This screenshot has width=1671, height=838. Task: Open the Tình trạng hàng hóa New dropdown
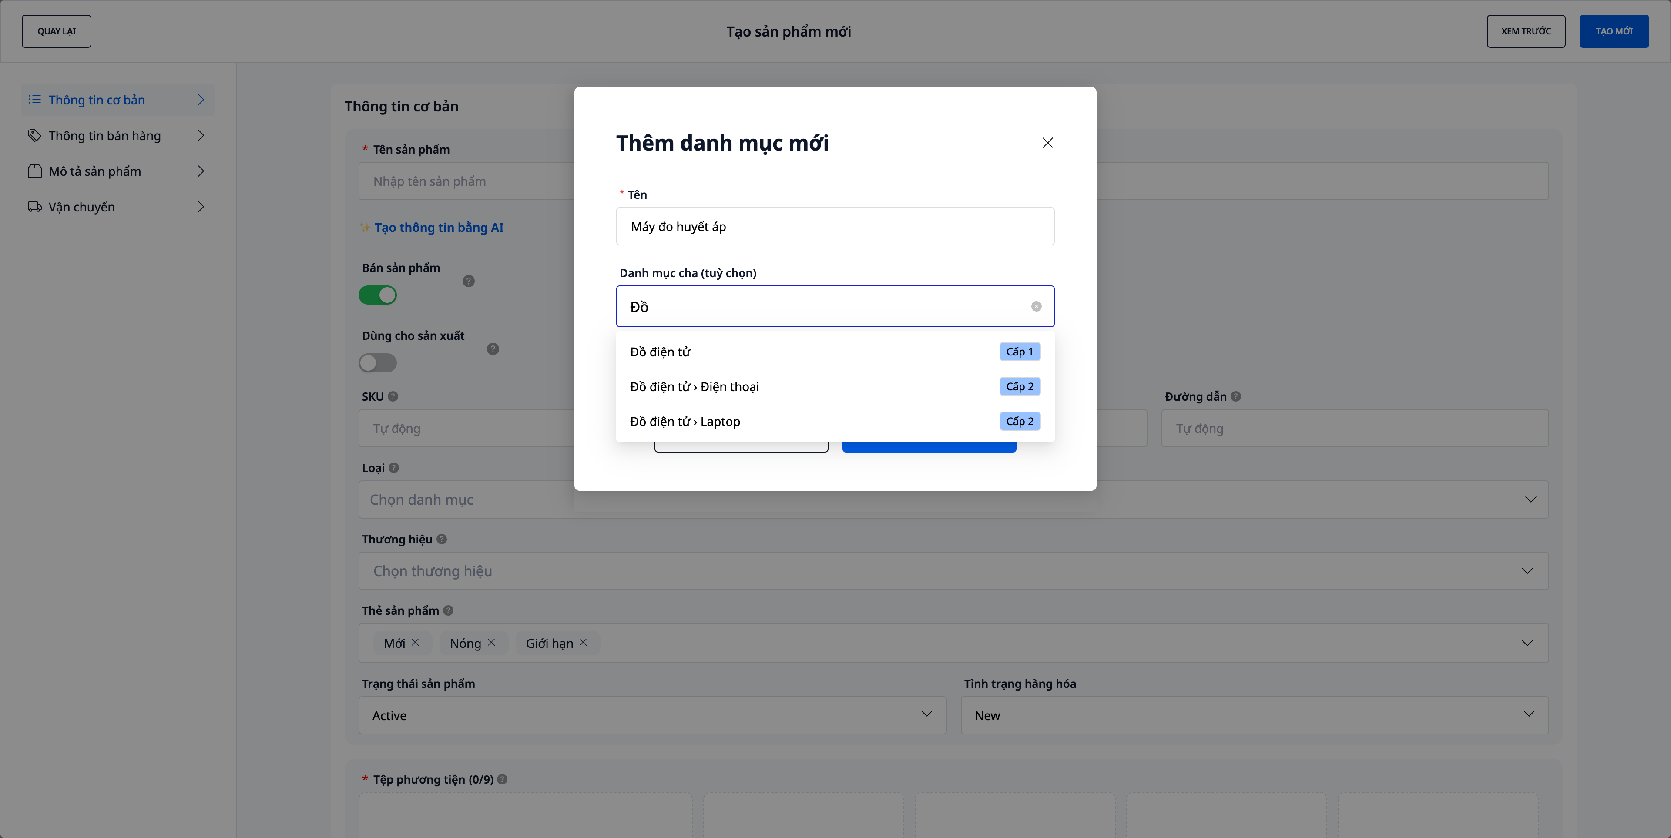[1255, 715]
